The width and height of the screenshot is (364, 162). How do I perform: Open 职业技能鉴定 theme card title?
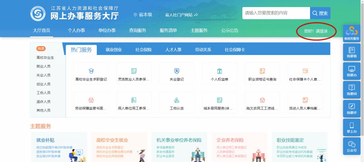(x=290, y=140)
